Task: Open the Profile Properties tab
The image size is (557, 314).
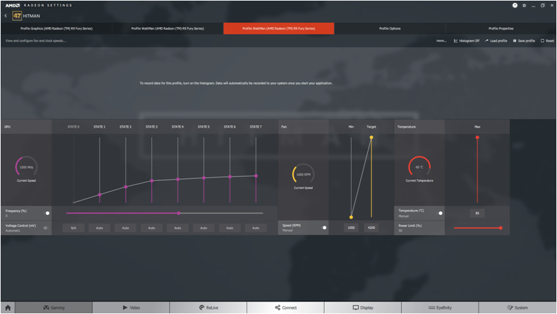Action: coord(501,28)
